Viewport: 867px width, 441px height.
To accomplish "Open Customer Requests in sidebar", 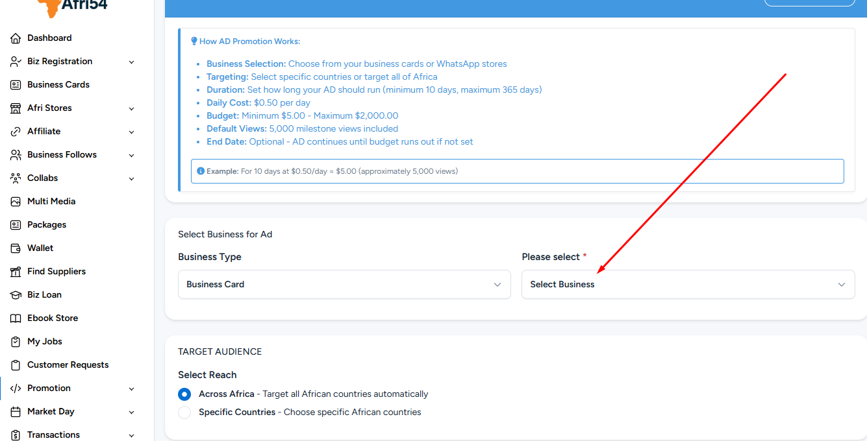I will click(x=68, y=365).
